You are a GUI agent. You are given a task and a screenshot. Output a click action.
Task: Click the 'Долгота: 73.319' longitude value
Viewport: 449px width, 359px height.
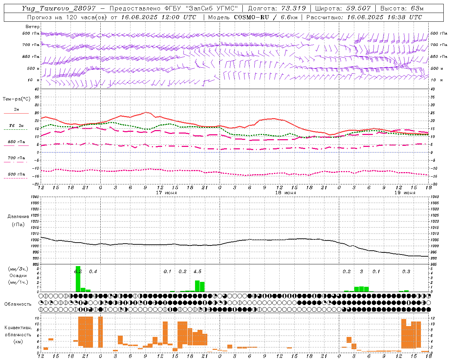tap(277, 8)
